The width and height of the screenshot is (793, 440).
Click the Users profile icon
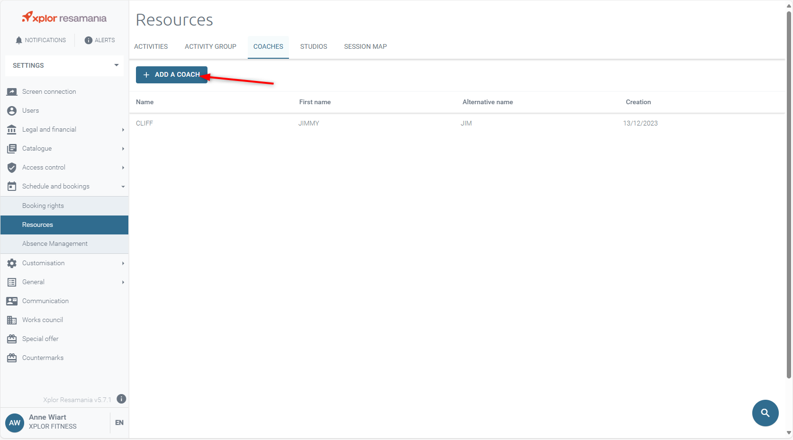point(12,111)
